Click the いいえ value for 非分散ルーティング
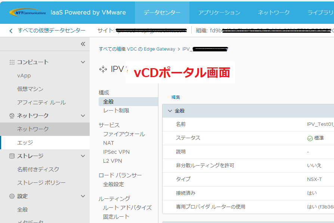Viewport: 334px width, 223px height. point(314,166)
